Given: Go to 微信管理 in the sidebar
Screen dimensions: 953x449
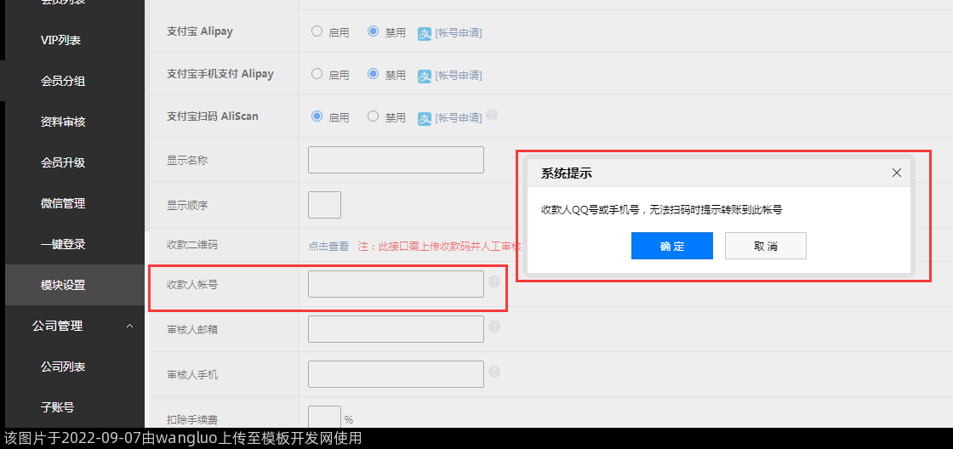Looking at the screenshot, I should (63, 203).
